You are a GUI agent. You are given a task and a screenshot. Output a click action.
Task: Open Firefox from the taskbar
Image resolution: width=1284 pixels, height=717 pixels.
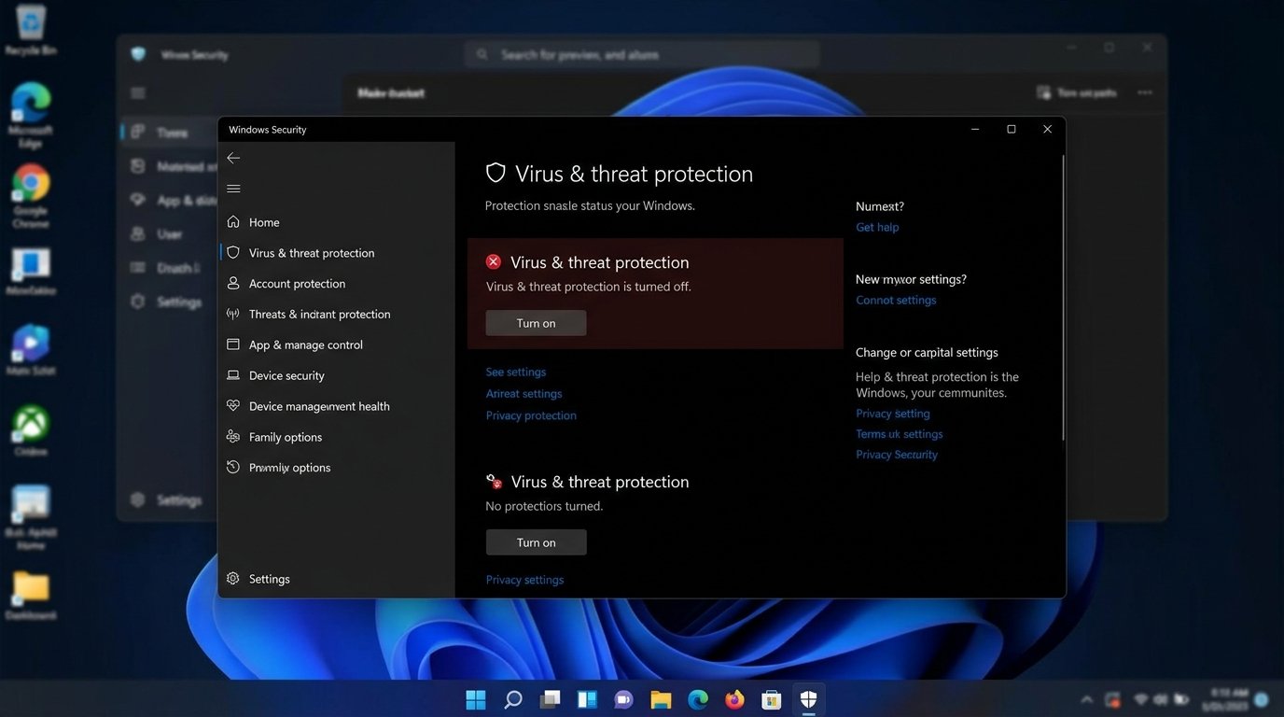735,699
